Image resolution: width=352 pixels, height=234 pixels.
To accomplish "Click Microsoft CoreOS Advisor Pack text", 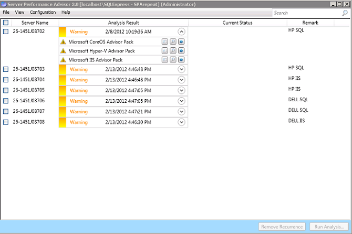I will tap(101, 42).
